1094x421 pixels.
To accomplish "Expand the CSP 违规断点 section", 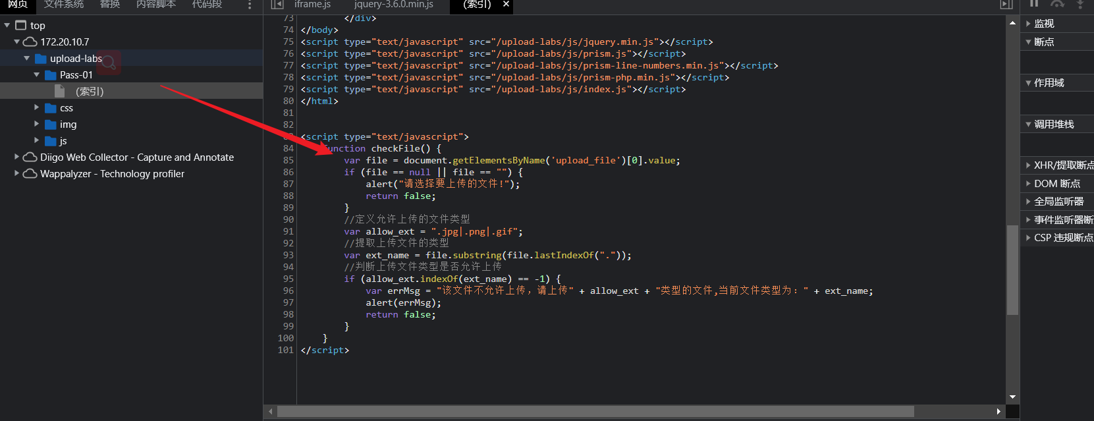I will [1056, 238].
